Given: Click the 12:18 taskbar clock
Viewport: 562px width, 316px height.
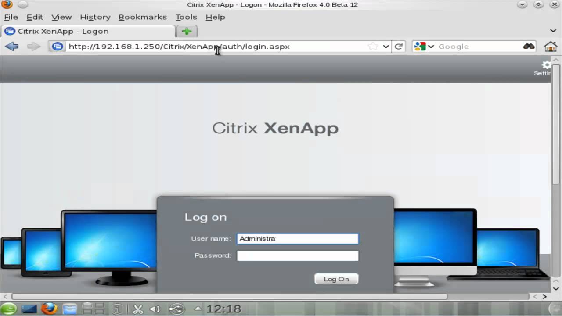Looking at the screenshot, I should [x=224, y=309].
